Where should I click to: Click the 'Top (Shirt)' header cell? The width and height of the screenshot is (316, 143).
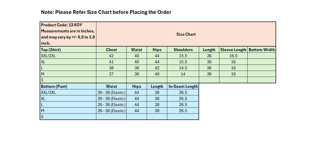tap(51, 50)
